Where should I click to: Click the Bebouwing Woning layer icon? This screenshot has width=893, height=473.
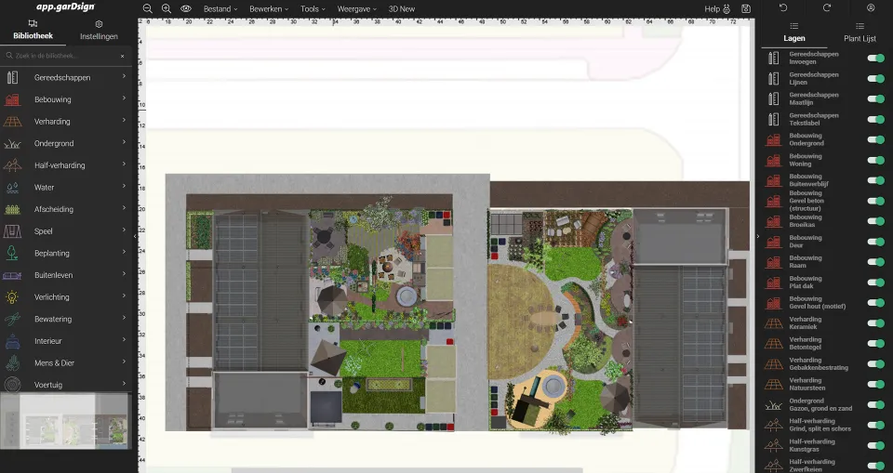(x=773, y=160)
